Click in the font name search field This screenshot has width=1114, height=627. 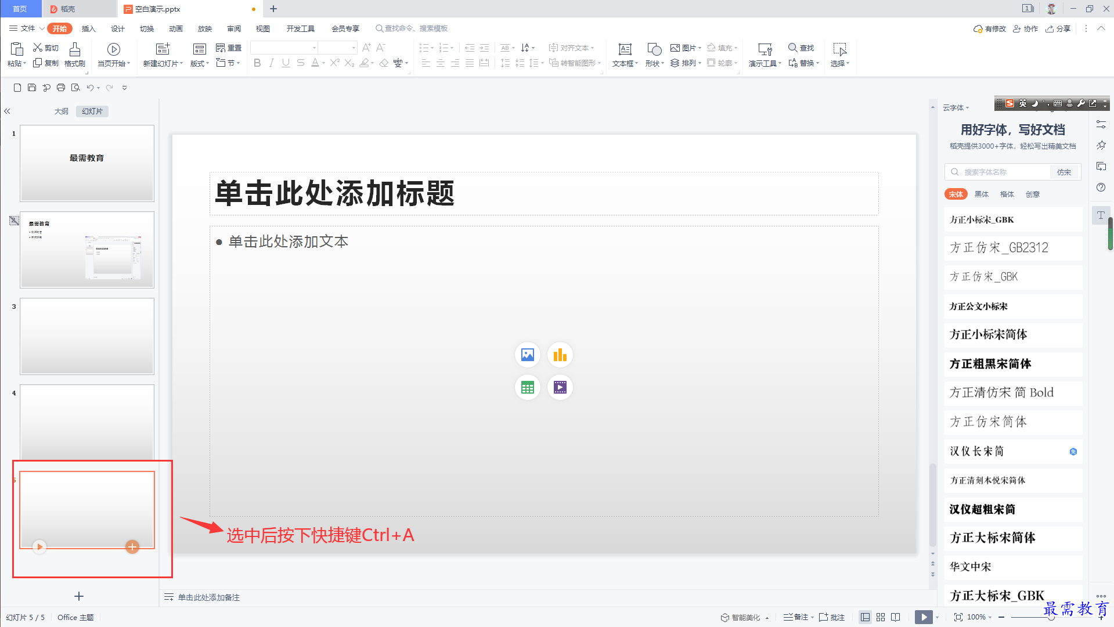[998, 172]
